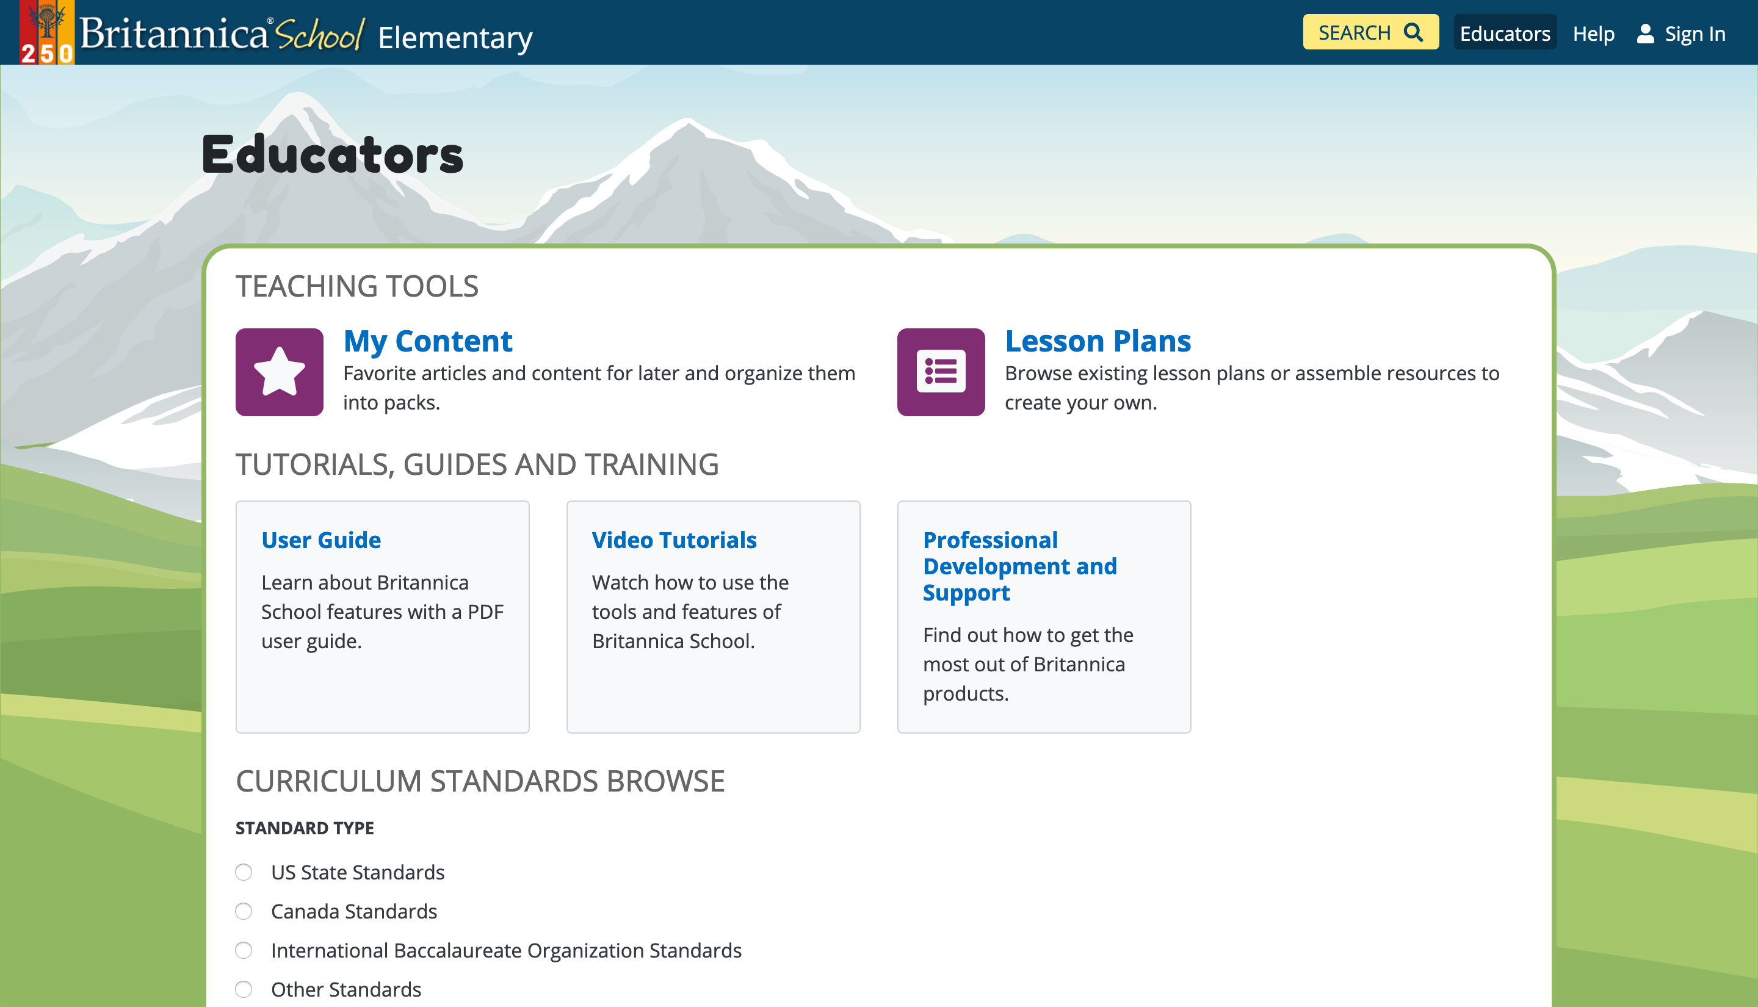The width and height of the screenshot is (1758, 1007).
Task: Click the purple star My Content icon
Action: (280, 372)
